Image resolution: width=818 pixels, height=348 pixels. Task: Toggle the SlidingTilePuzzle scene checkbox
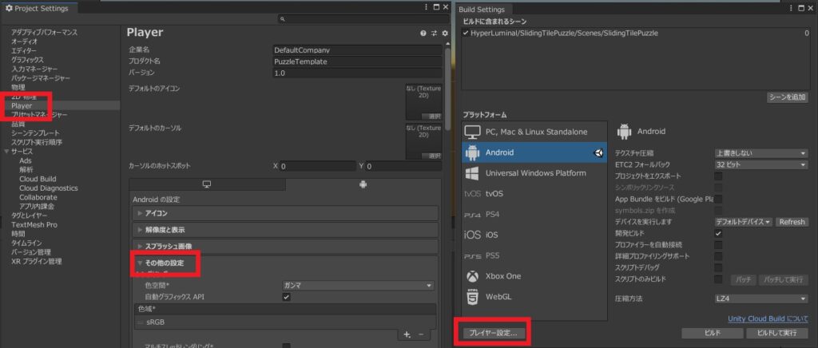point(466,33)
